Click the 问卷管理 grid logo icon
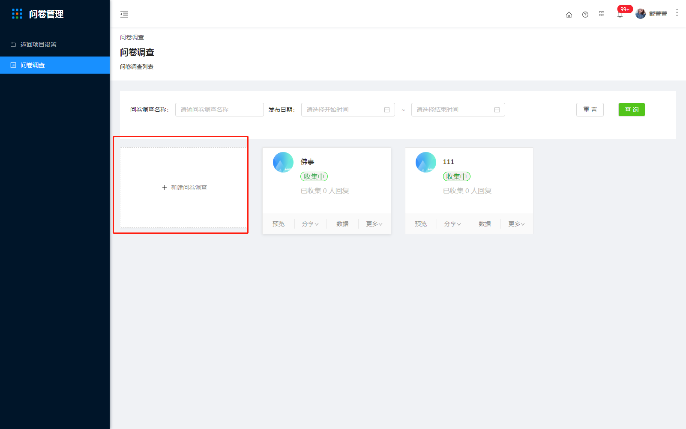The image size is (686, 429). (x=17, y=14)
